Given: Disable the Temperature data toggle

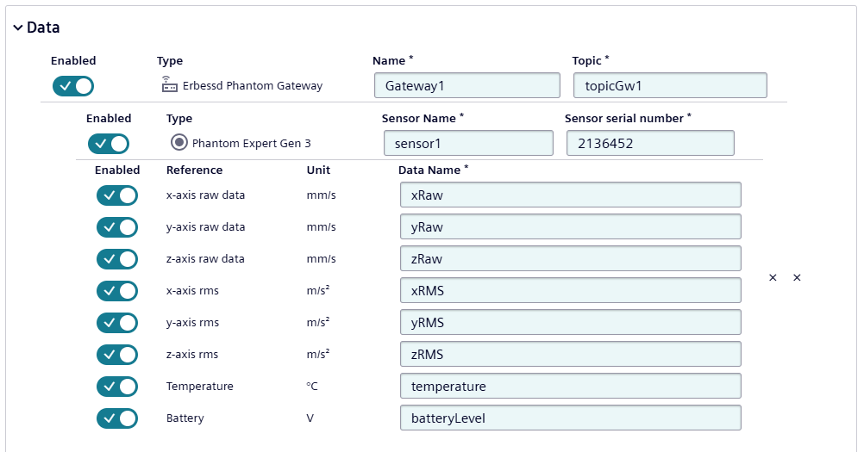Looking at the screenshot, I should (117, 387).
